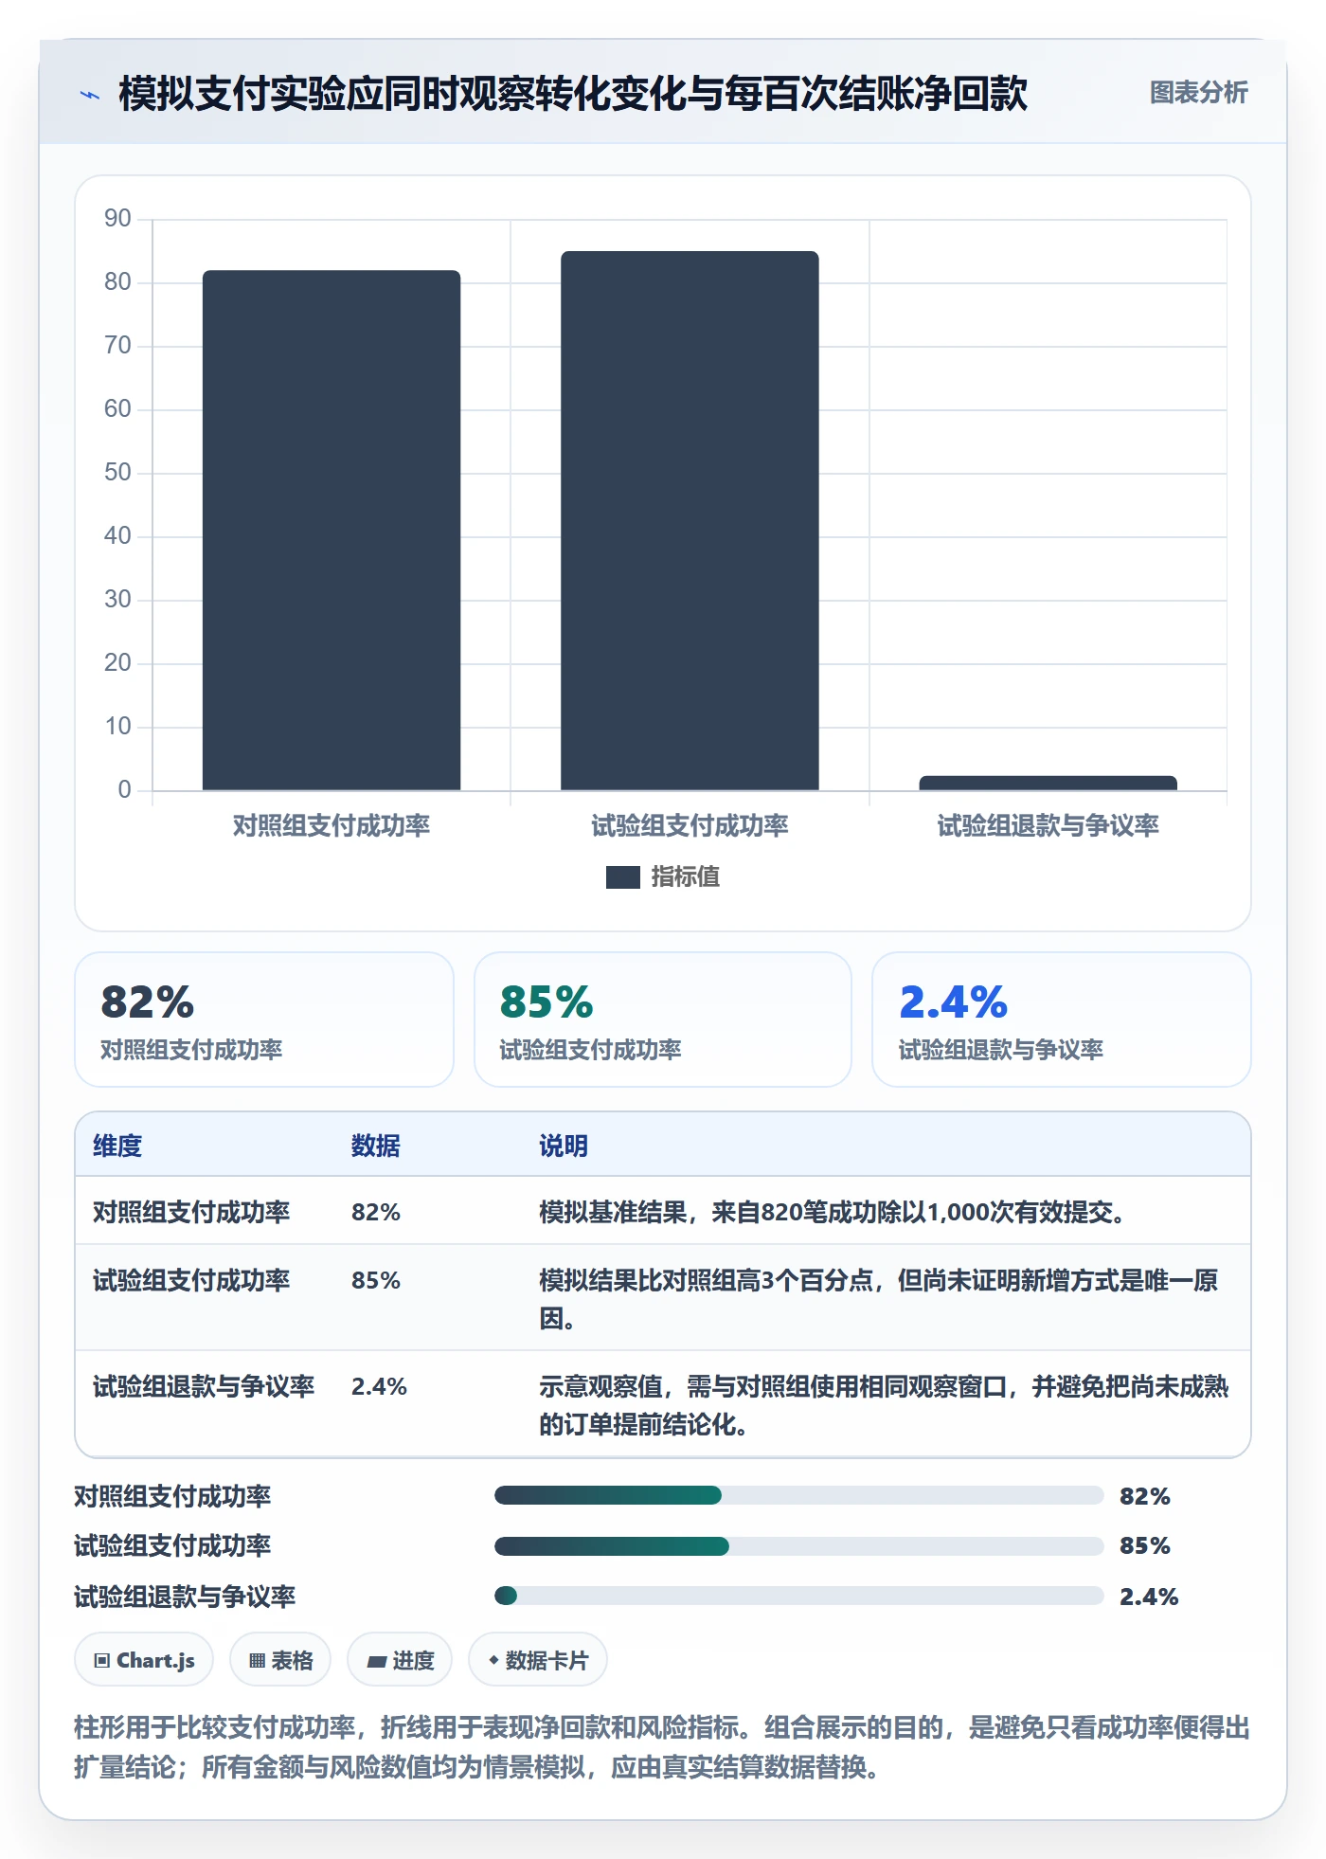Select the 试验组退款与争议率 table row name cell
Image resolution: width=1326 pixels, height=1859 pixels.
pyautogui.click(x=204, y=1386)
